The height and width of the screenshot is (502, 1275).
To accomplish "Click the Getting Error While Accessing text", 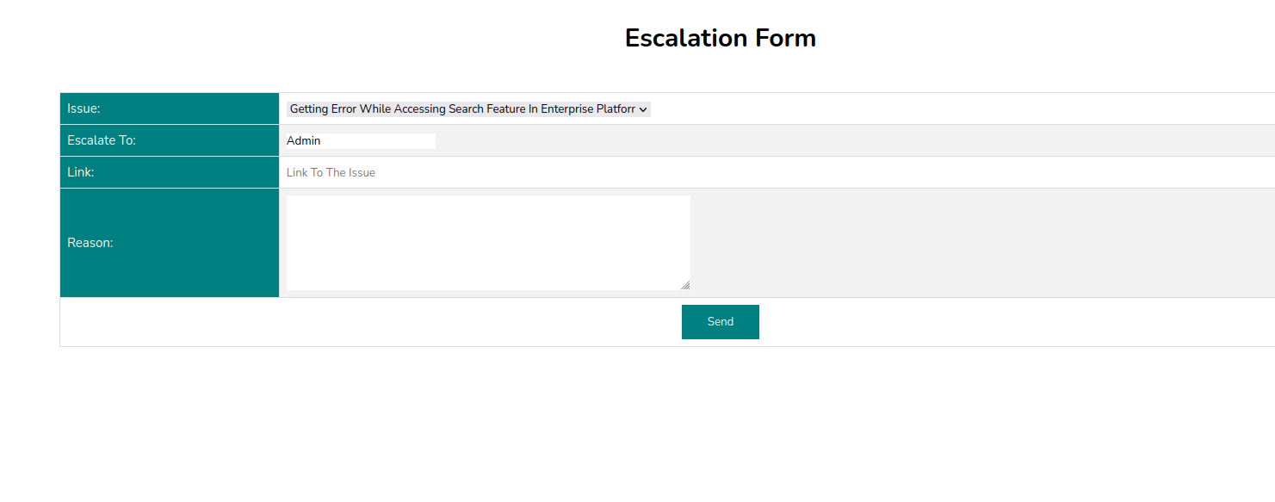I will point(368,109).
